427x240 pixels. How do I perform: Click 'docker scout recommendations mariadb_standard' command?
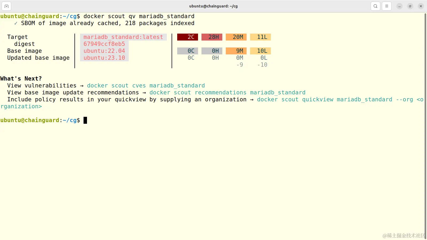click(x=227, y=93)
